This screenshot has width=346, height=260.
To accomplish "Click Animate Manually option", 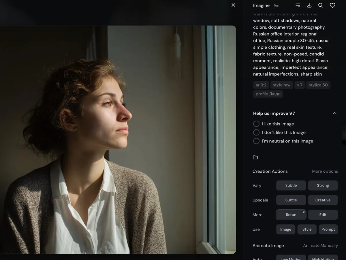I will point(320,246).
